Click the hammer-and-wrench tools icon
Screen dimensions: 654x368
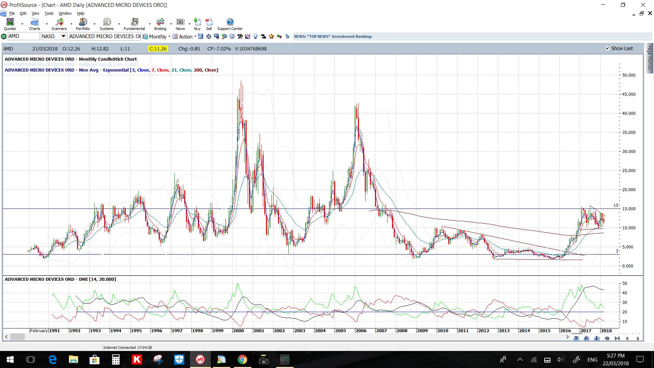point(240,36)
